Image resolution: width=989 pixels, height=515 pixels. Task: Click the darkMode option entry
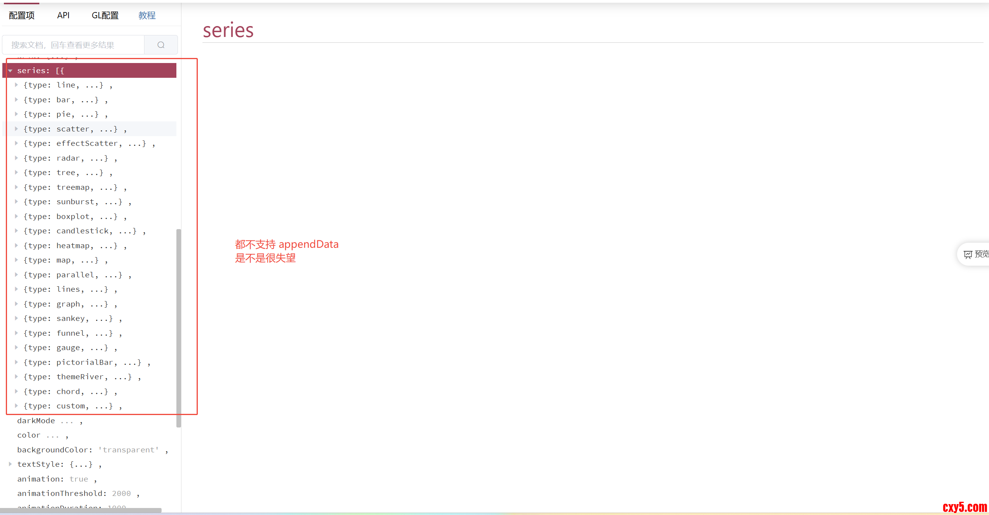coord(36,420)
